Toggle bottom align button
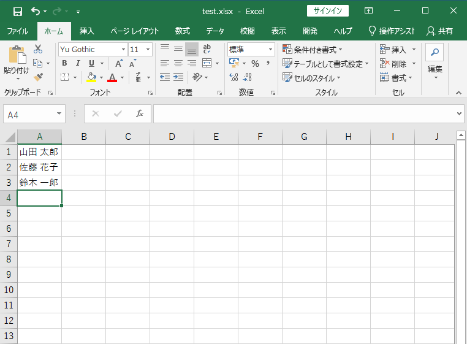The image size is (467, 344). 191,49
